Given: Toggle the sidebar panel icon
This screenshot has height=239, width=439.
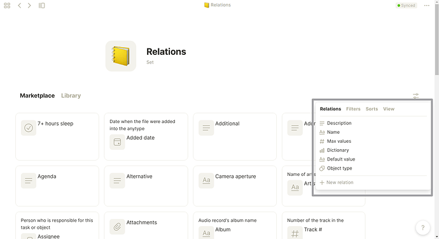Looking at the screenshot, I should tap(42, 5).
